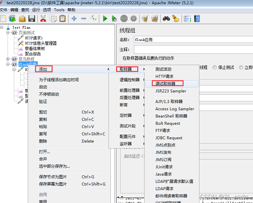Select the 页面测试 thread group
The image size is (253, 203).
[x=26, y=33]
